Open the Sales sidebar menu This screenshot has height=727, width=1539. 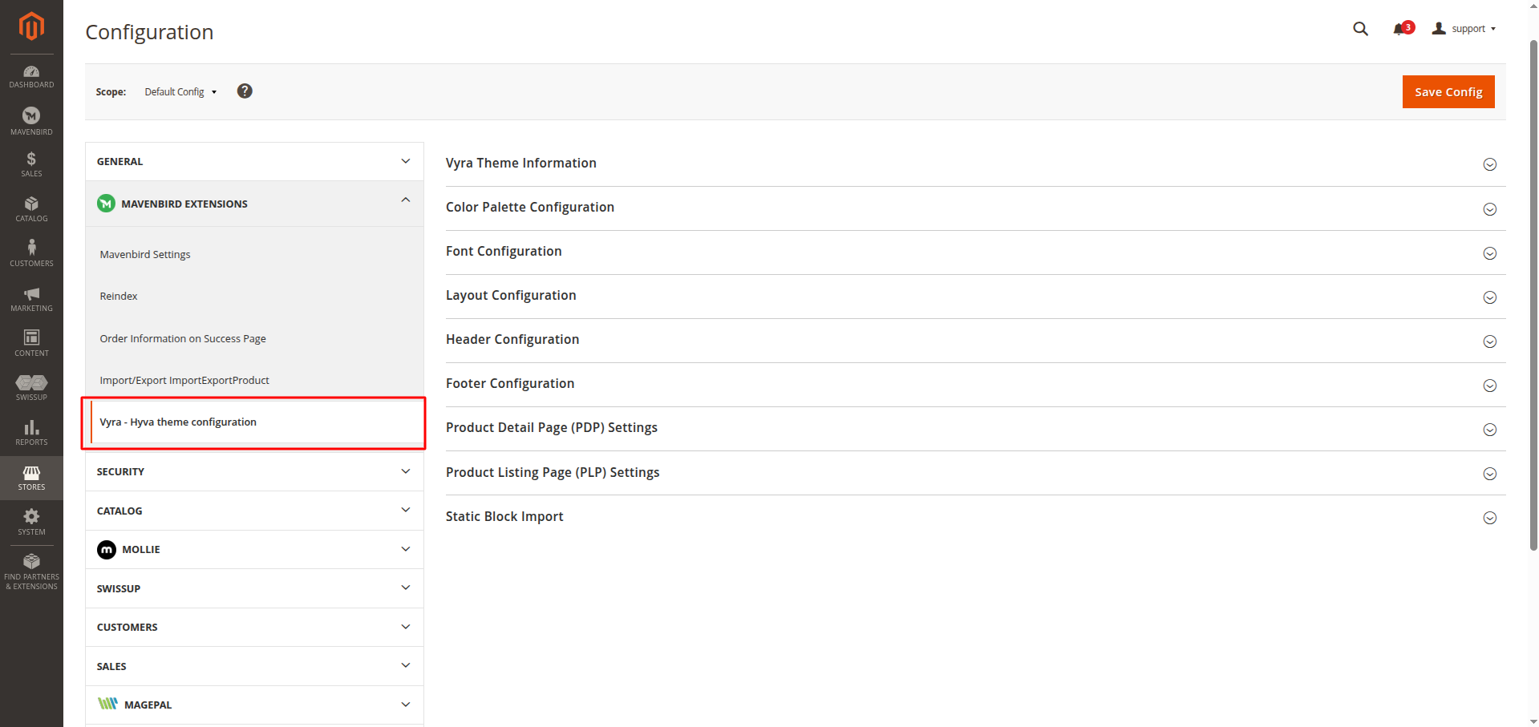click(x=31, y=164)
